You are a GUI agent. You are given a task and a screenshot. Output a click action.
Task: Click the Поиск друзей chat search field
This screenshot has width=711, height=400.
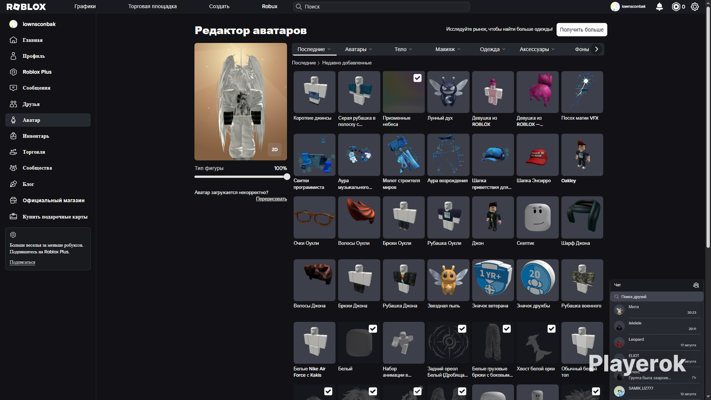(x=657, y=297)
